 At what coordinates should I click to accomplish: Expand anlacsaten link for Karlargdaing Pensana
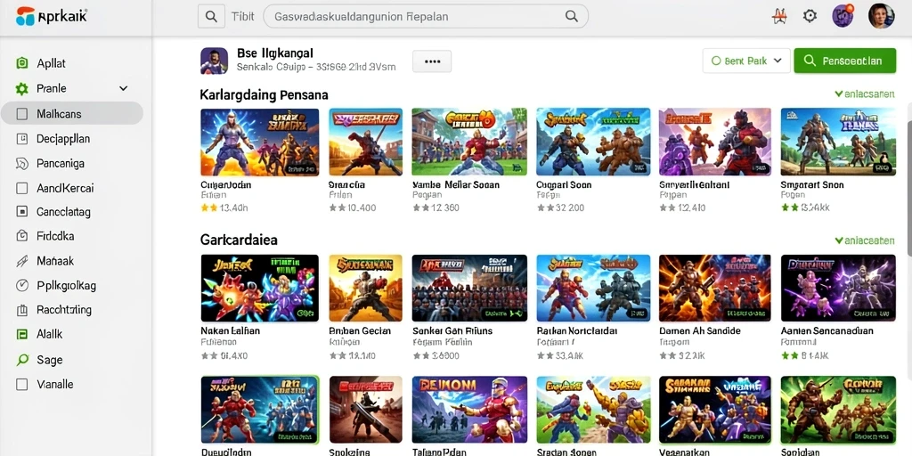pyautogui.click(x=864, y=94)
